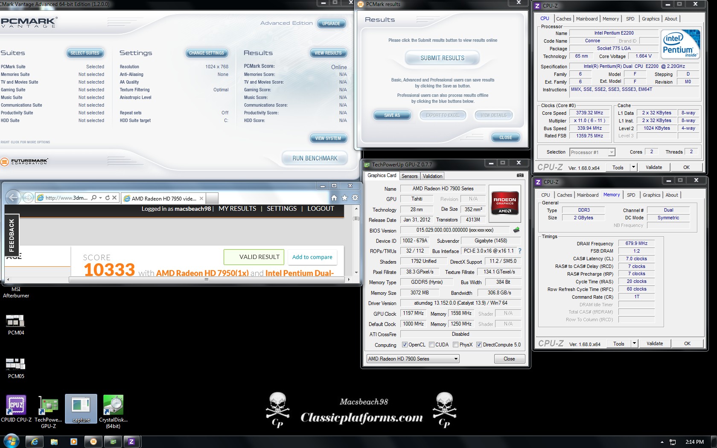Click the search magnifier in address bar
The height and width of the screenshot is (448, 717).
[93, 198]
